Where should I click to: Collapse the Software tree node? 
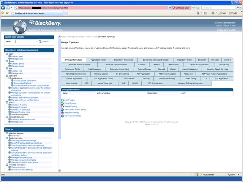pyautogui.click(x=7, y=76)
